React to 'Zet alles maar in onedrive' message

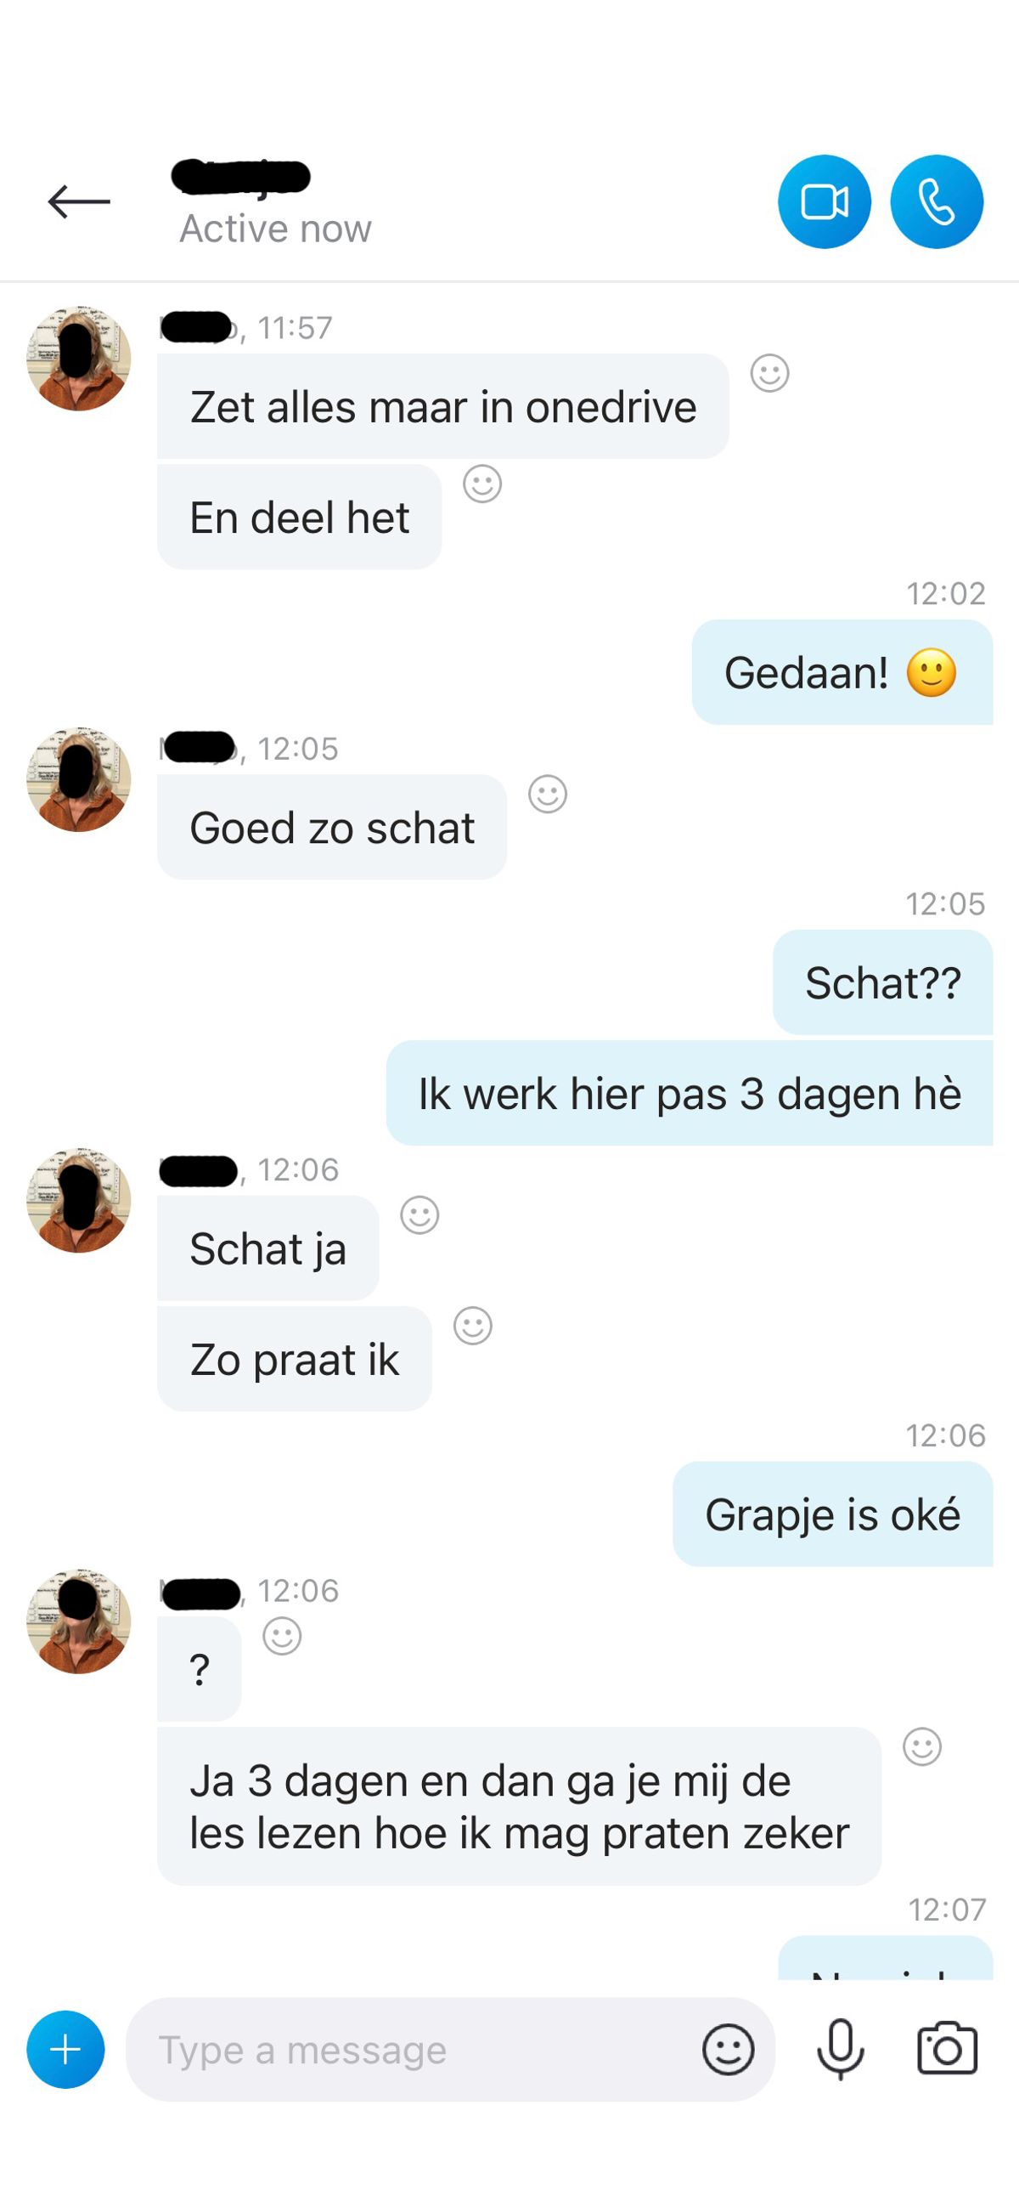tap(770, 374)
